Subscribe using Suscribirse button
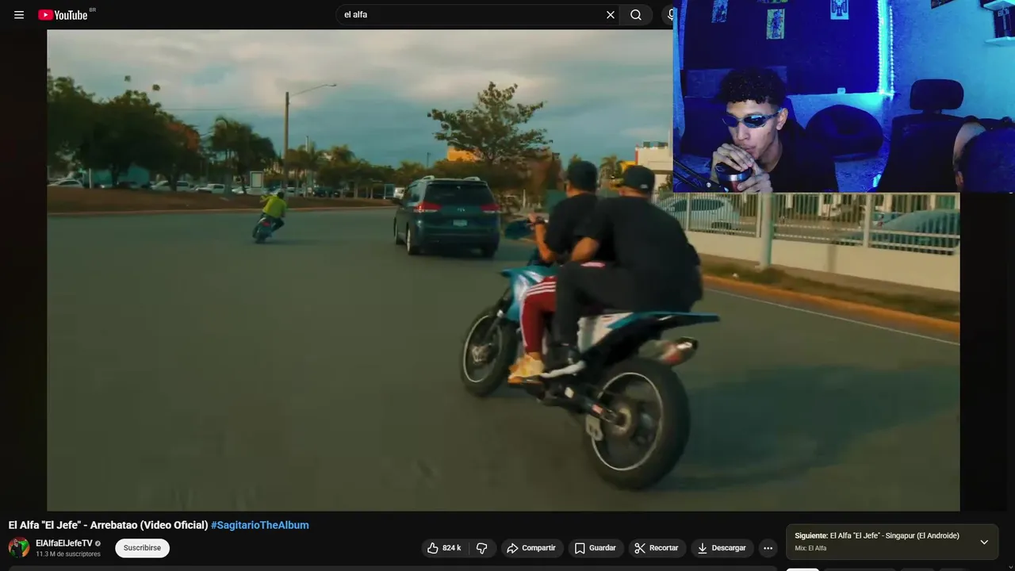This screenshot has width=1015, height=571. [142, 548]
